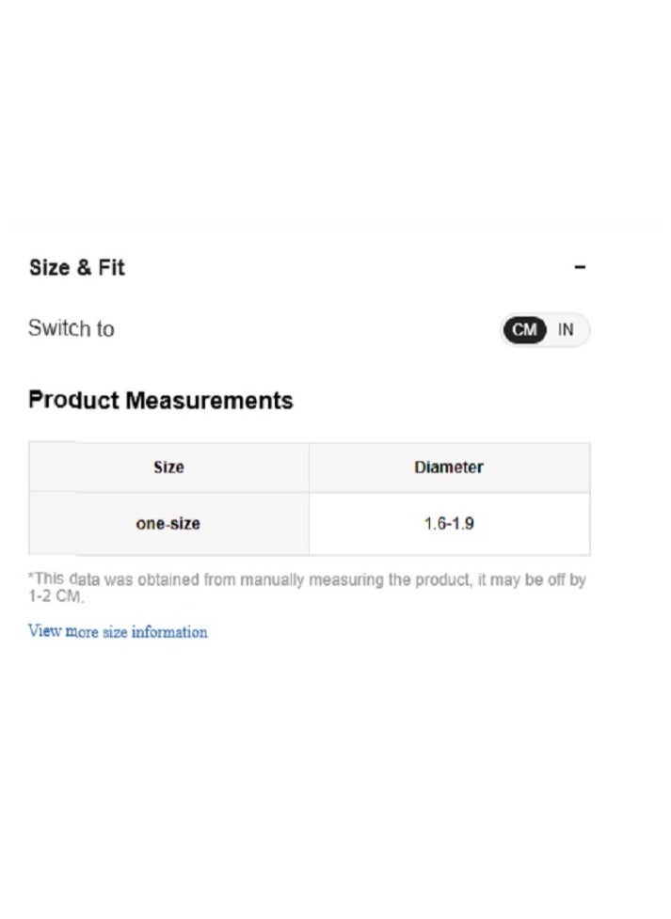Image resolution: width=671 pixels, height=919 pixels.
Task: Collapse the Size & Fit section
Action: click(x=580, y=267)
